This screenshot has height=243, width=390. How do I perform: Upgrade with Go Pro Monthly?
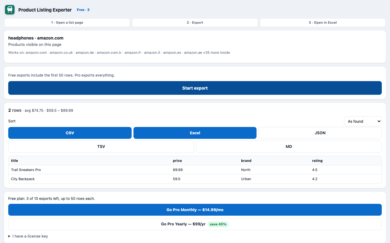click(195, 210)
